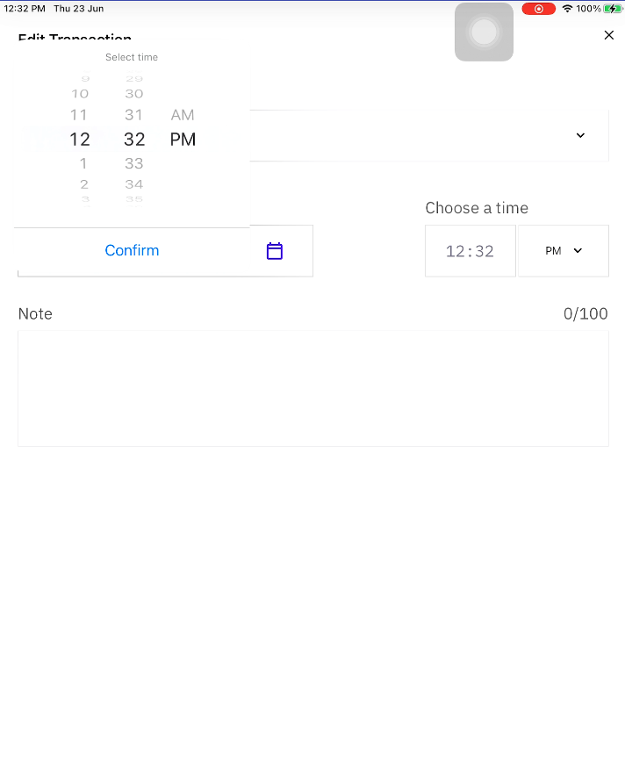Click the 12:32 time input box
Viewport: 625px width, 783px height.
tap(470, 250)
